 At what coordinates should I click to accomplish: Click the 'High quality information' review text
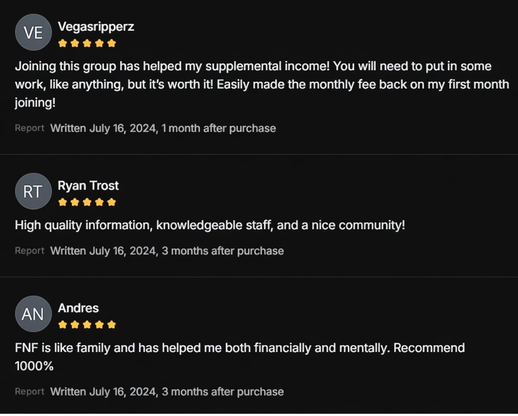[210, 225]
